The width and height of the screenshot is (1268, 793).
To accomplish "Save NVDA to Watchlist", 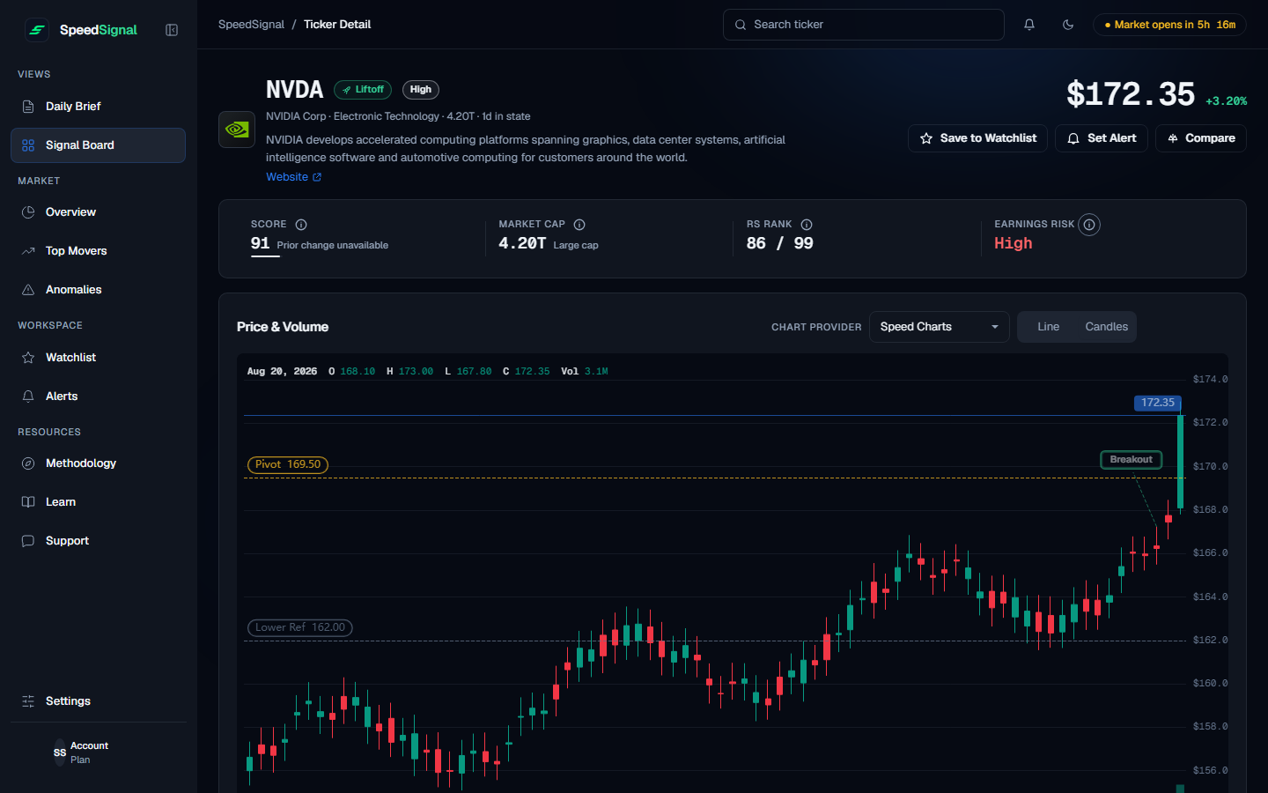I will pos(977,138).
